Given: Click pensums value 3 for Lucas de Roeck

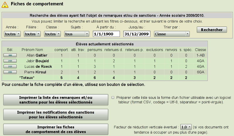Looking at the screenshot, I should 95,67.
